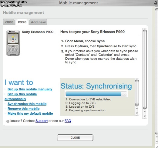
Task: Click the sync panel scroll up arrow
Action: tap(145, 111)
